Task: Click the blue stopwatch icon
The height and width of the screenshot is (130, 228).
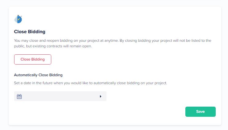Action: tap(18, 19)
